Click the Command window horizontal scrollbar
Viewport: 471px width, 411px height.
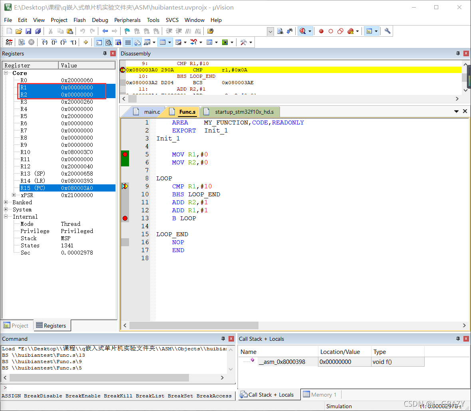[x=99, y=377]
